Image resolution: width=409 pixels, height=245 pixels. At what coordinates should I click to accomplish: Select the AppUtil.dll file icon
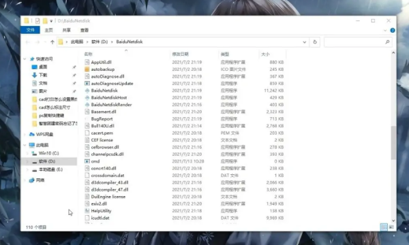(87, 62)
